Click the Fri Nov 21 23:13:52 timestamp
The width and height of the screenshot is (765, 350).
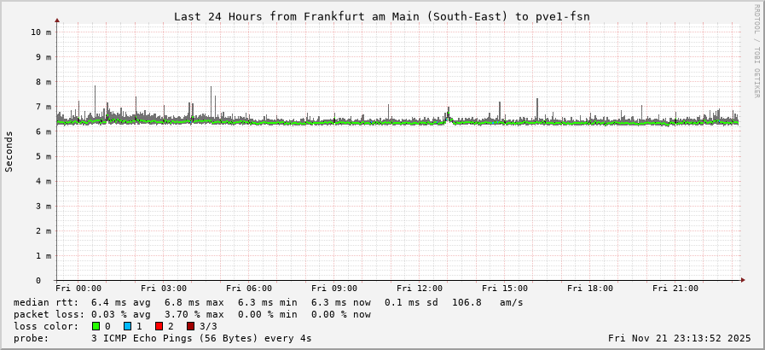679,338
